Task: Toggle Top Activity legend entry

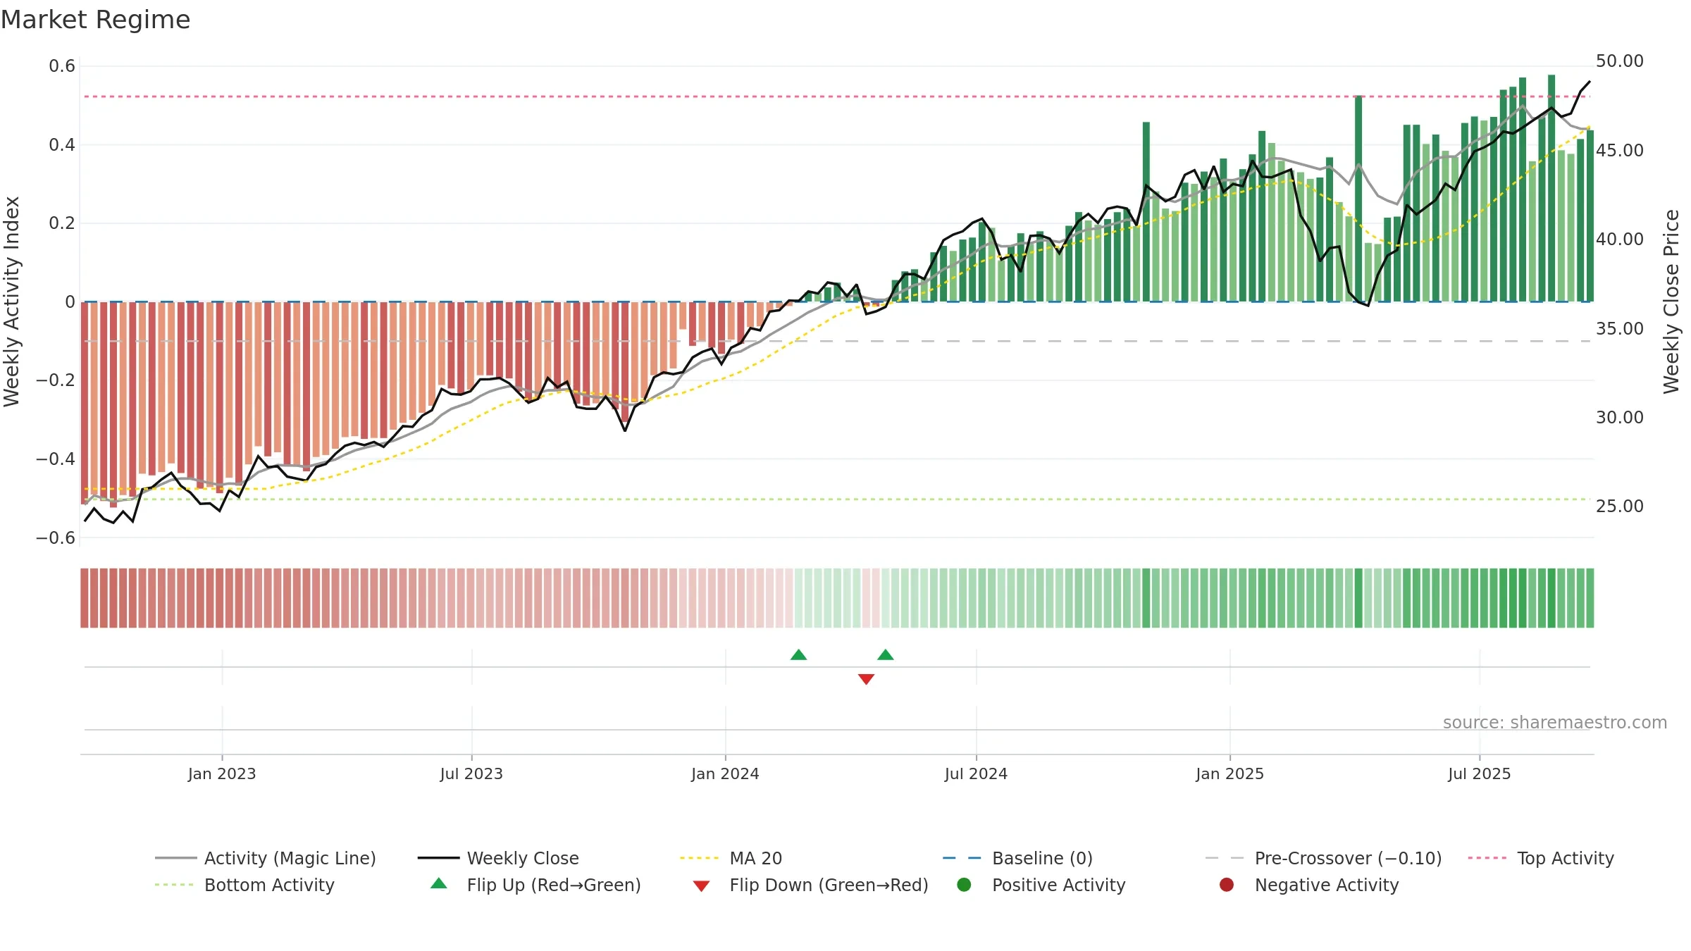Action: coord(1541,858)
